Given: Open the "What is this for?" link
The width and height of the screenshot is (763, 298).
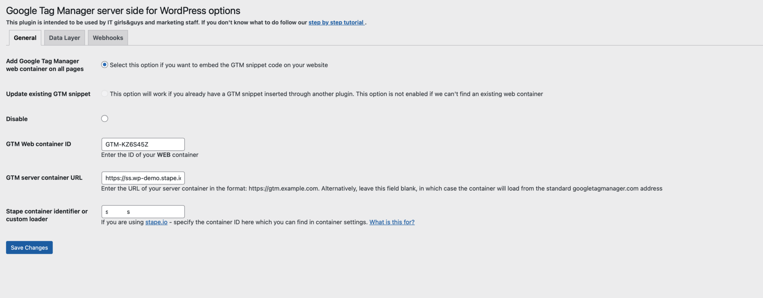Looking at the screenshot, I should pos(392,222).
